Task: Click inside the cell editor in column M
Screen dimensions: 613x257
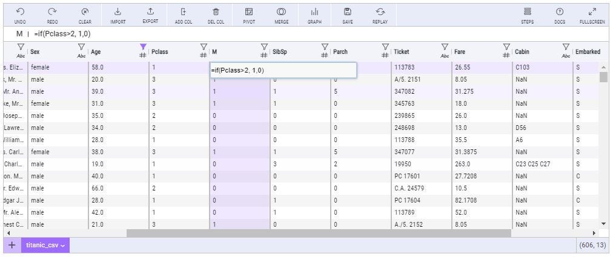Action: [x=283, y=70]
